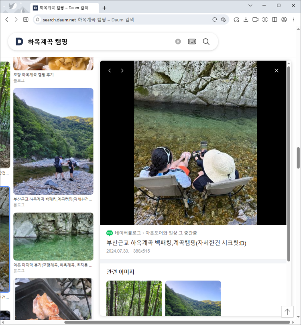Screen dimensions: 301x325
Task: Click the Daum logo in search bar
Action: (x=19, y=41)
